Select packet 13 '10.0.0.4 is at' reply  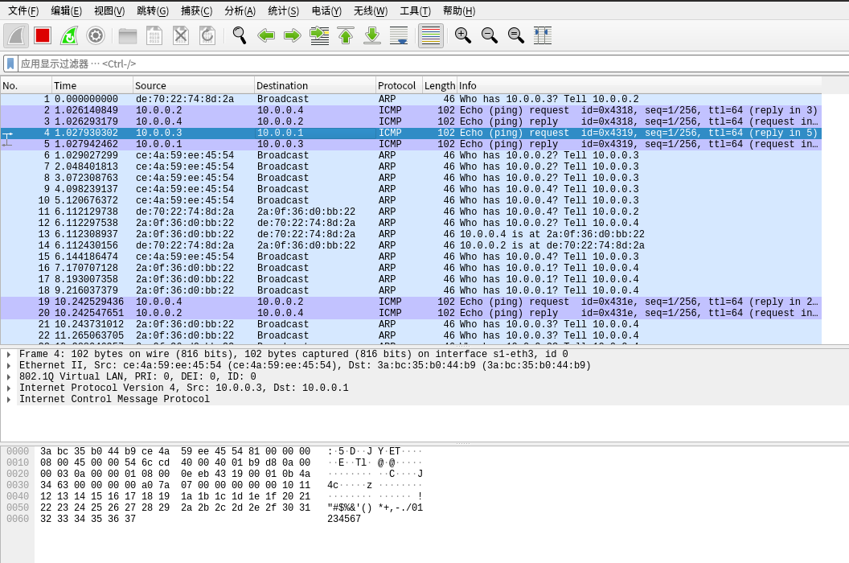coord(411,234)
